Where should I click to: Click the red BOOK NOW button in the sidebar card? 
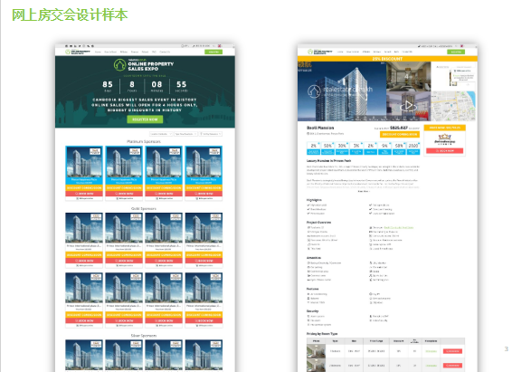pos(445,151)
